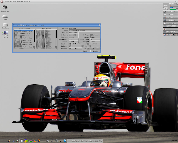
Task: Click the SYSTEM launcher button
Action: point(170,11)
